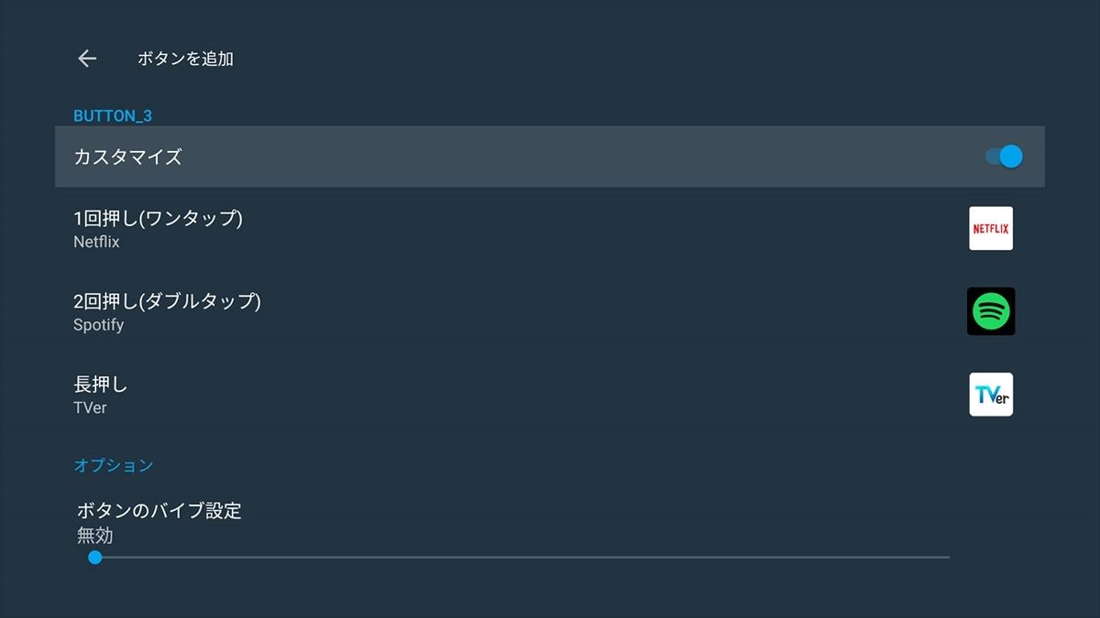Open the 1回押し(ワンタップ) setting
Screen dimensions: 1100x618
pos(550,229)
